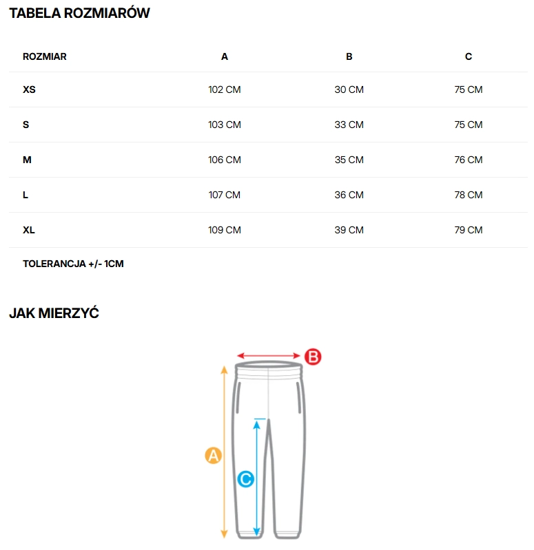This screenshot has width=534, height=550.
Task: Click the TABELA ROZMIARÓW heading
Action: pos(79,13)
